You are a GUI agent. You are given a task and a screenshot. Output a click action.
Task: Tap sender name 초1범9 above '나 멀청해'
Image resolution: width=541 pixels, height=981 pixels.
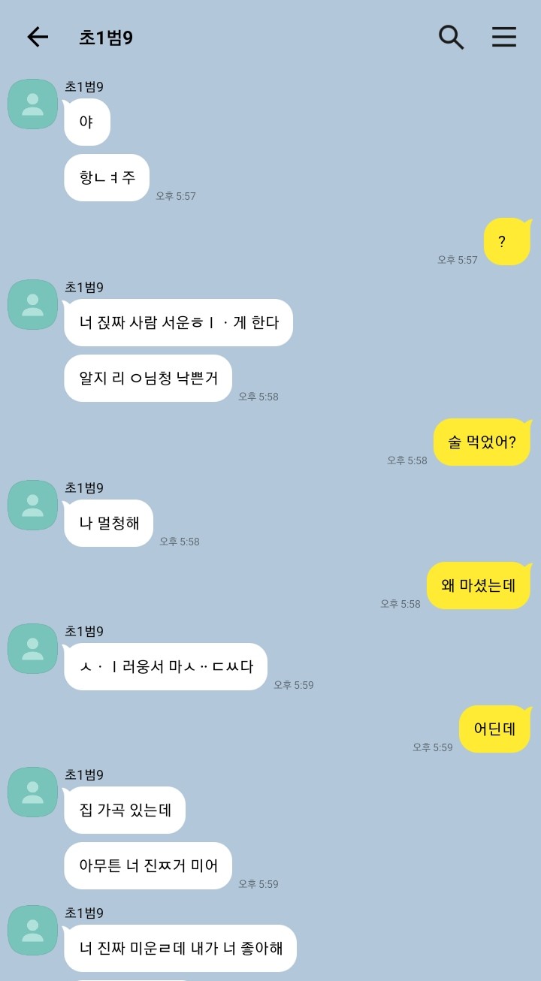tap(84, 488)
